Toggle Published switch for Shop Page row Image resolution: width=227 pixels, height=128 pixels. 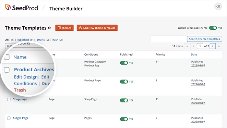coord(124,100)
